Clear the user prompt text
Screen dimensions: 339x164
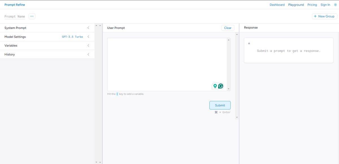(228, 28)
